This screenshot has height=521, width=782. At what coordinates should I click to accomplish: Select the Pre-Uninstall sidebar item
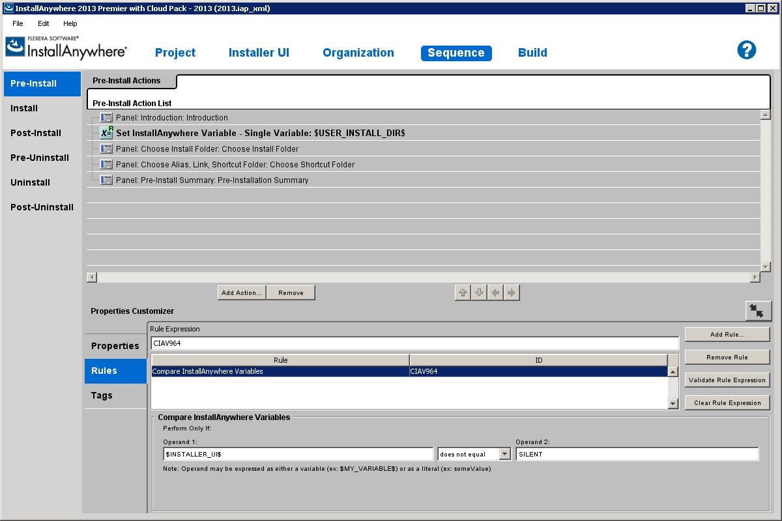42,158
